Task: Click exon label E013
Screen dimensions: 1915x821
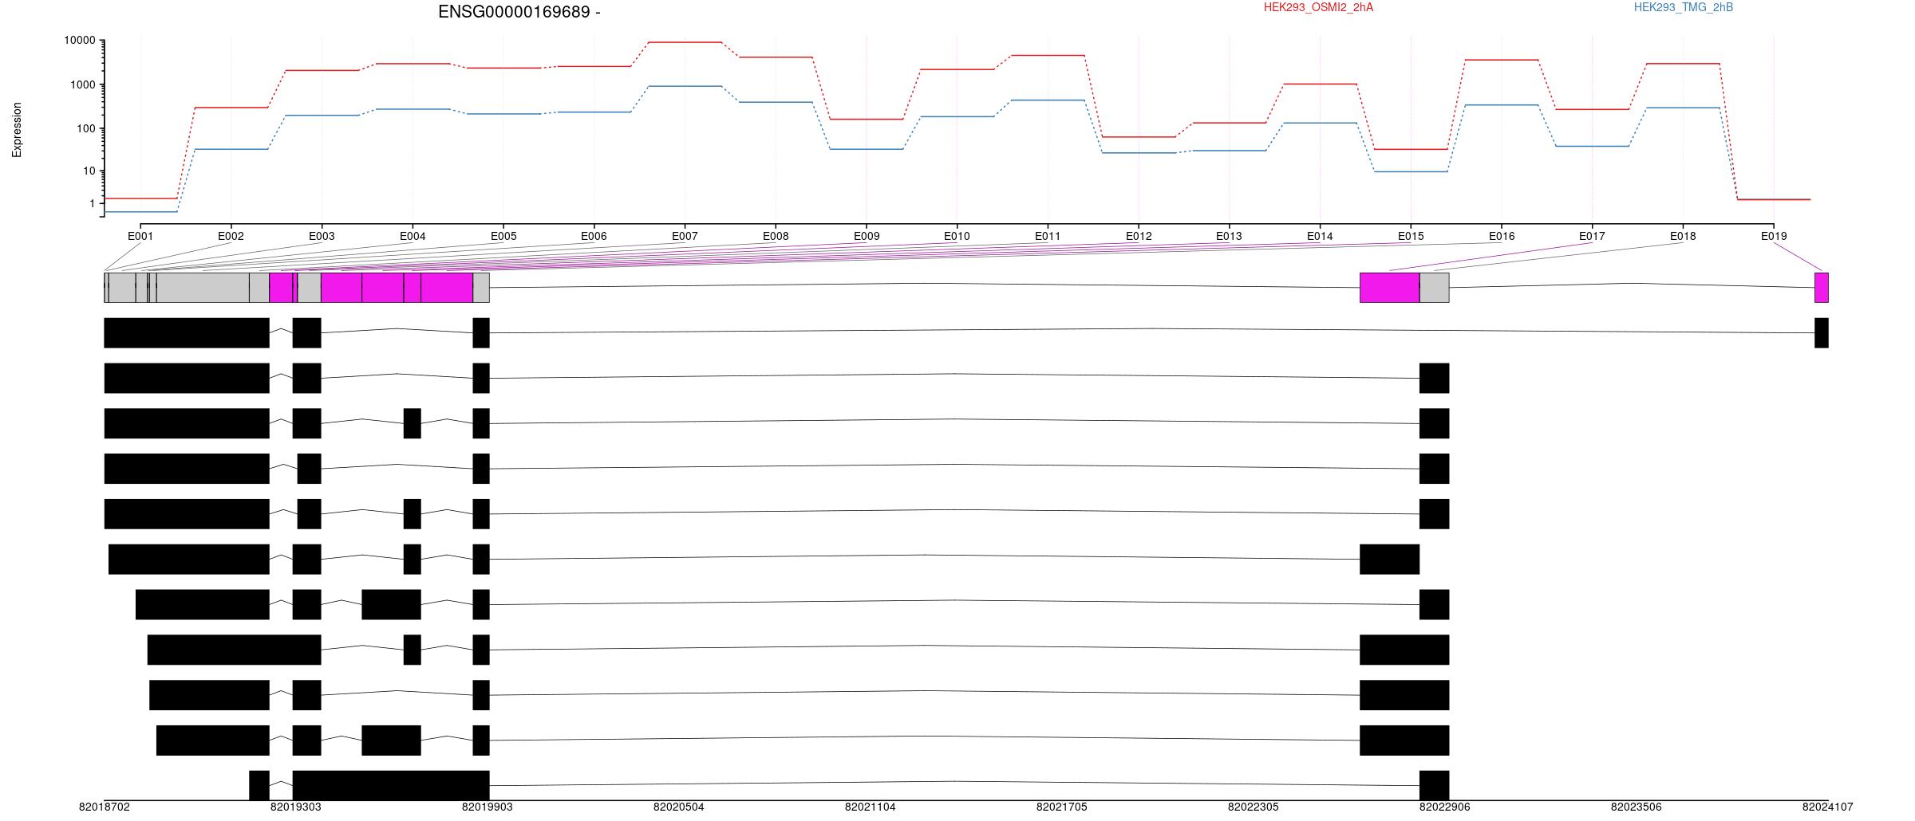Action: 1229,236
